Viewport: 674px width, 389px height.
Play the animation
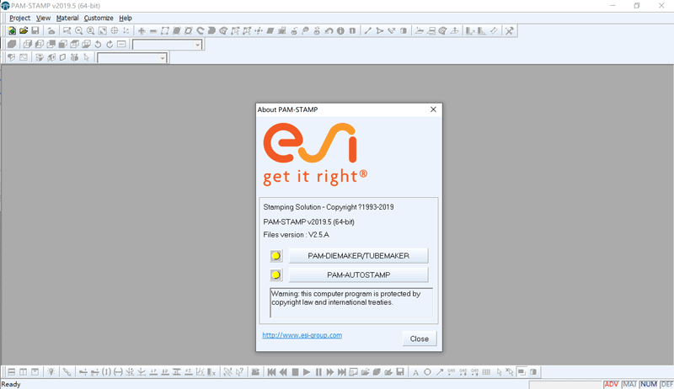[307, 372]
